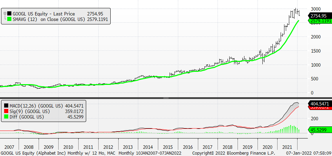Click the legend value 2579.1191

[97, 20]
